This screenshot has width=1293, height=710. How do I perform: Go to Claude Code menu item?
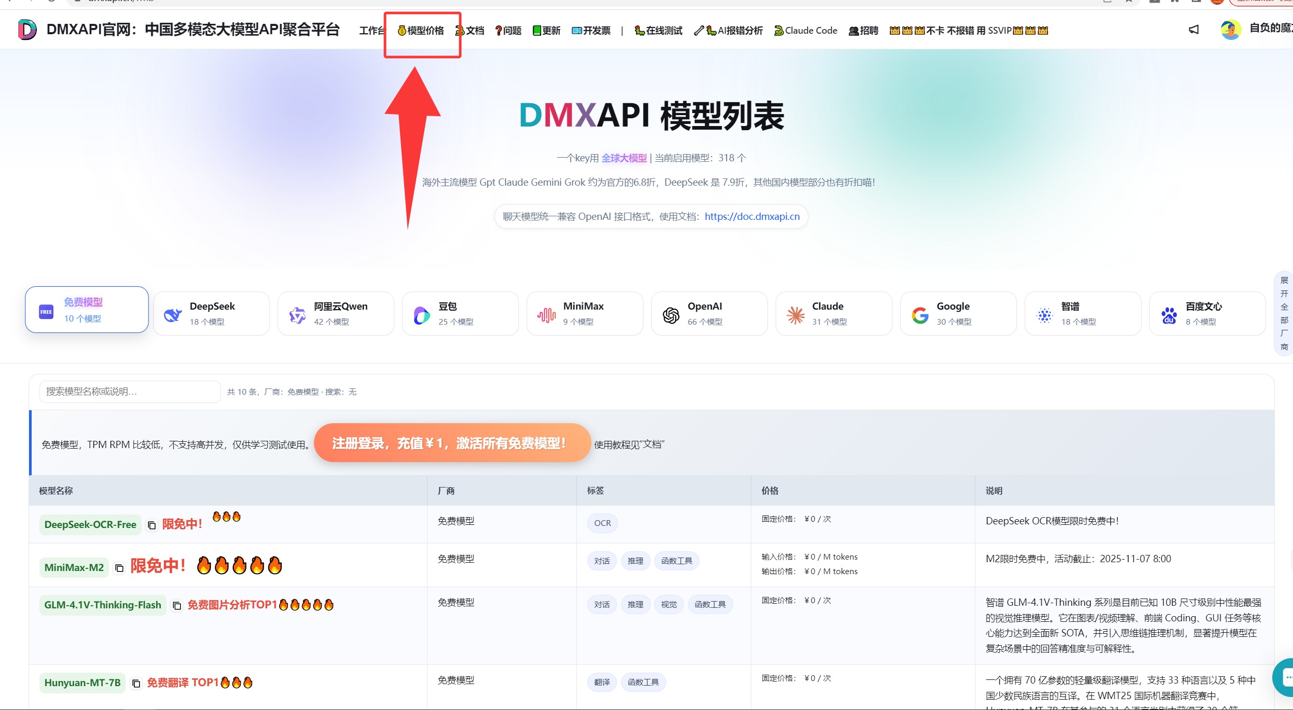click(805, 31)
